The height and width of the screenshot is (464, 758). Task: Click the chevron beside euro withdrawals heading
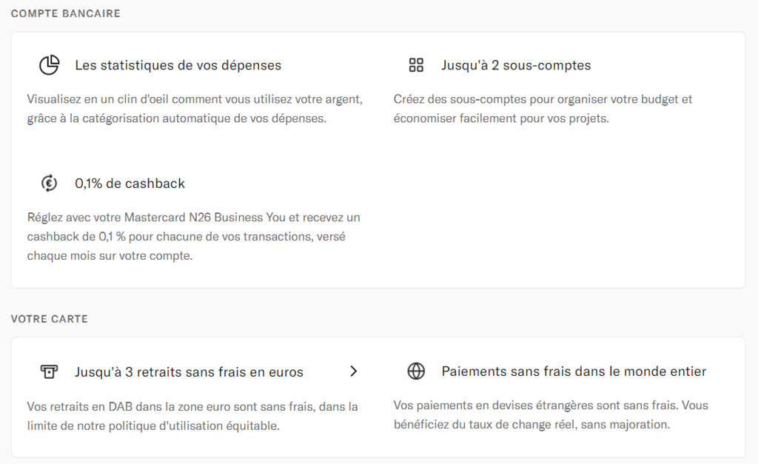tap(353, 371)
